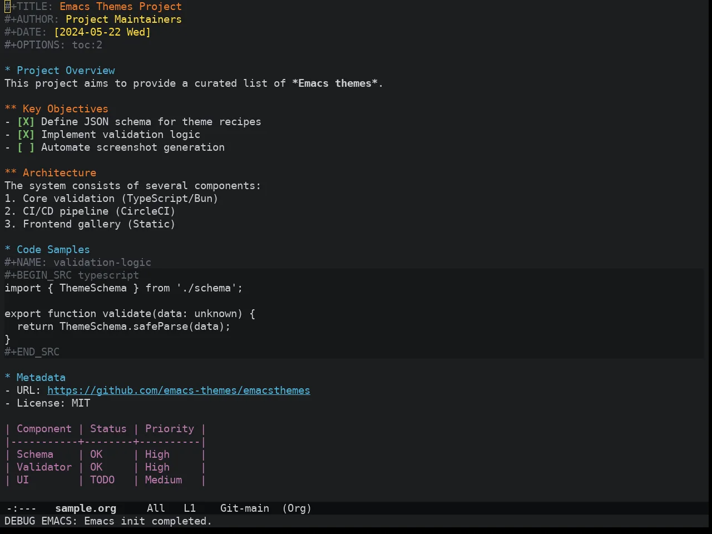
Task: Click the return ThemeSchema.safeParse(data) line
Action: pos(123,327)
